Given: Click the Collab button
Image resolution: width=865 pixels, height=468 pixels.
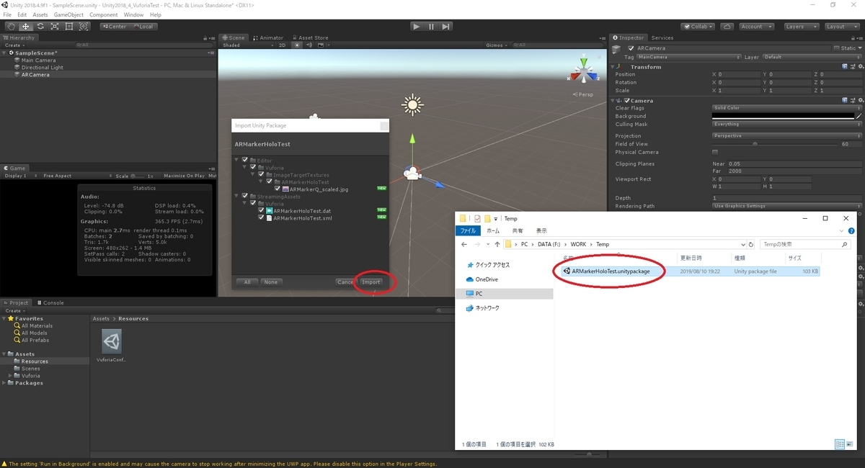Looking at the screenshot, I should pos(697,27).
